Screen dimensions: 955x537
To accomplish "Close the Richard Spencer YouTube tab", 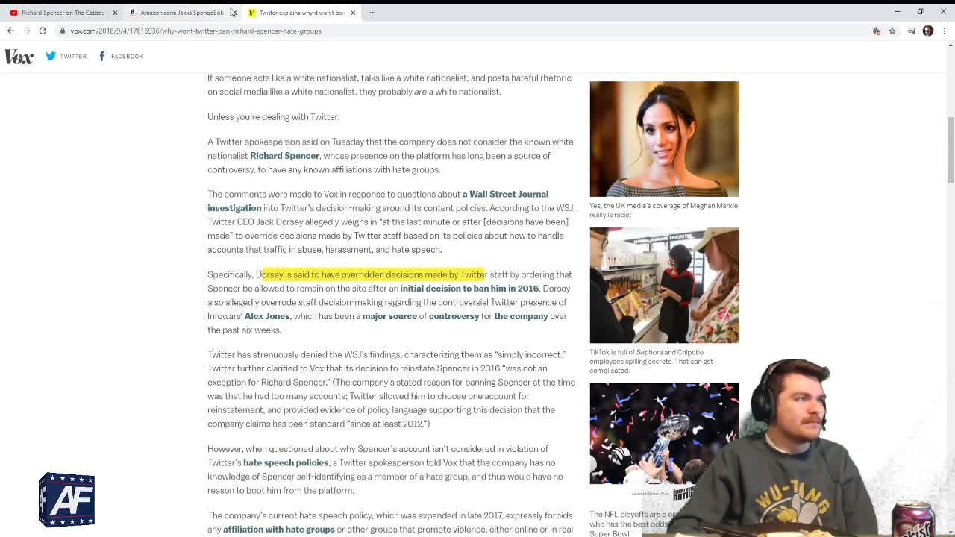I will pos(115,13).
